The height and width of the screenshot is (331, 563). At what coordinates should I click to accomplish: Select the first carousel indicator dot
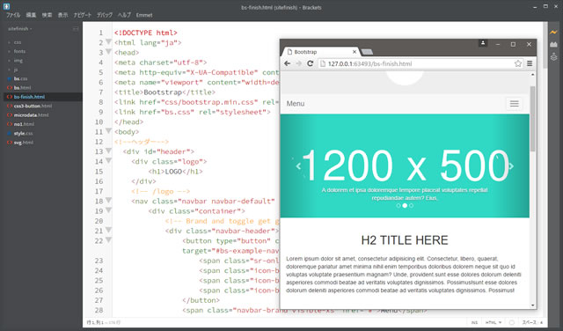click(398, 206)
